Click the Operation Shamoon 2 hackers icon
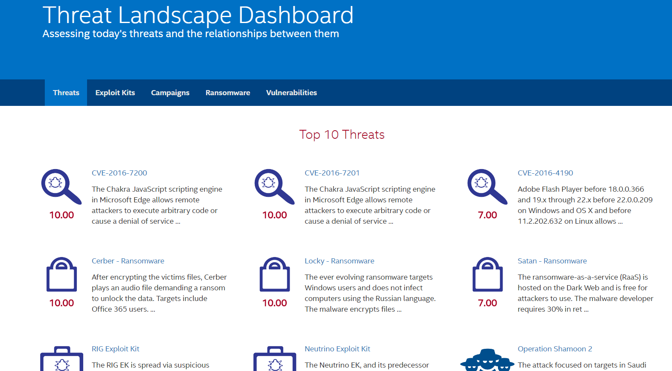The height and width of the screenshot is (371, 672). [x=487, y=359]
